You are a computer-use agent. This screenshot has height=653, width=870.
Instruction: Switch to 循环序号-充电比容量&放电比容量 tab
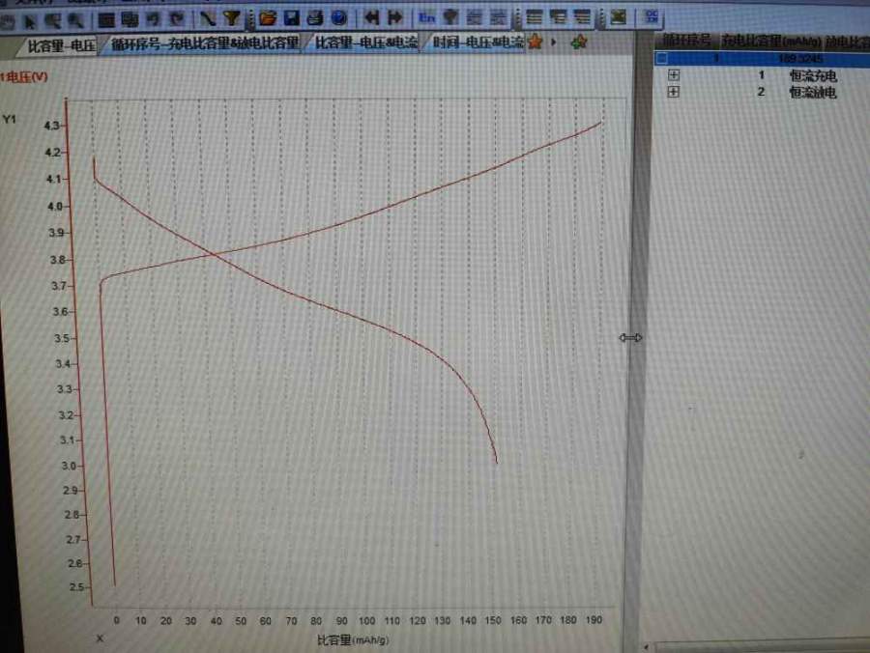(204, 43)
